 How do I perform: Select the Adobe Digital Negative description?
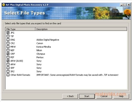48,40
